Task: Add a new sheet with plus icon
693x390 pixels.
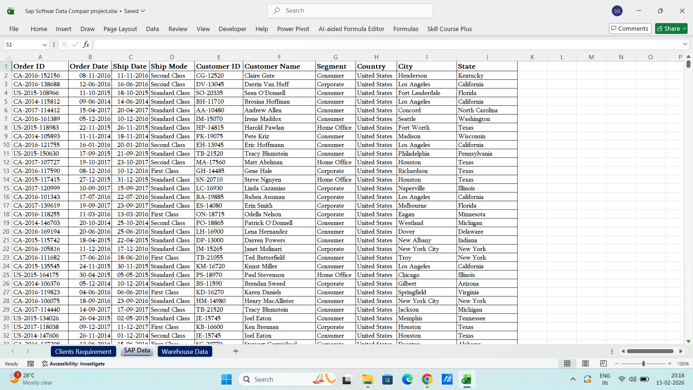Action: click(x=236, y=351)
